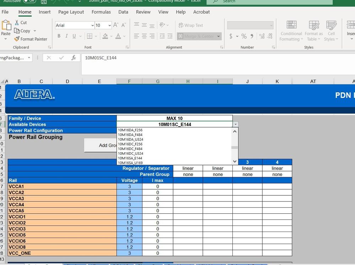
Task: Select 10M16SA_E144 from device list
Action: pyautogui.click(x=130, y=158)
